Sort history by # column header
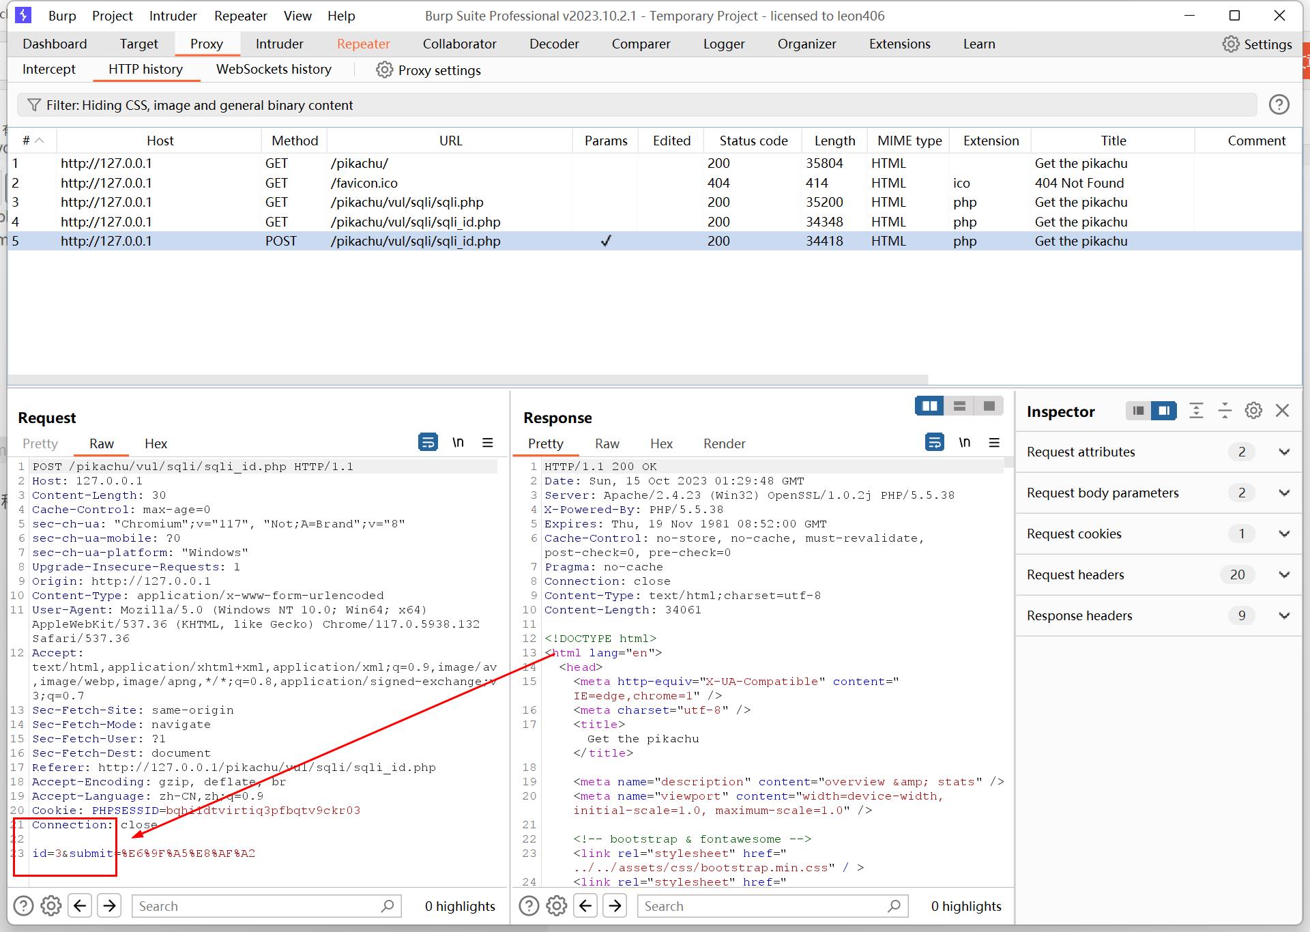The width and height of the screenshot is (1310, 932). tap(32, 141)
